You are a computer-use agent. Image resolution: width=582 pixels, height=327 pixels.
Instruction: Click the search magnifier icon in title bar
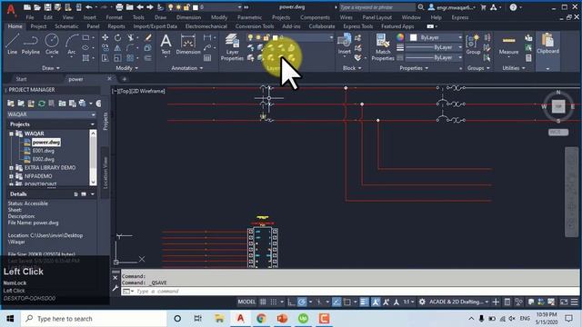[x=420, y=7]
